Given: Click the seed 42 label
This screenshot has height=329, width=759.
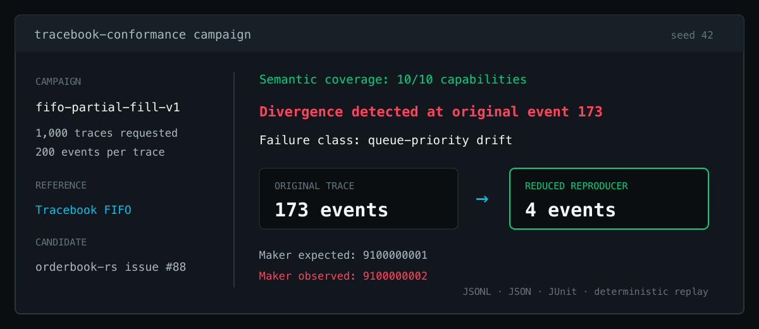Looking at the screenshot, I should click(692, 35).
